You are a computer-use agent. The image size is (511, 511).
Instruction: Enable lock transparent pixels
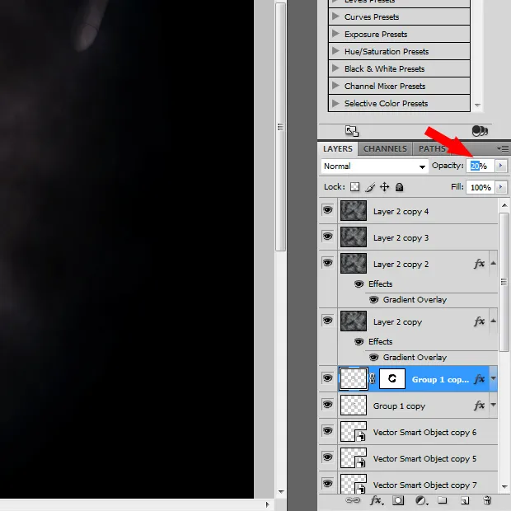(x=355, y=187)
